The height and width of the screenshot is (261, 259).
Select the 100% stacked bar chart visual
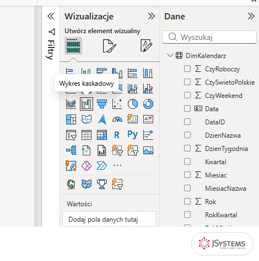pyautogui.click(x=133, y=73)
